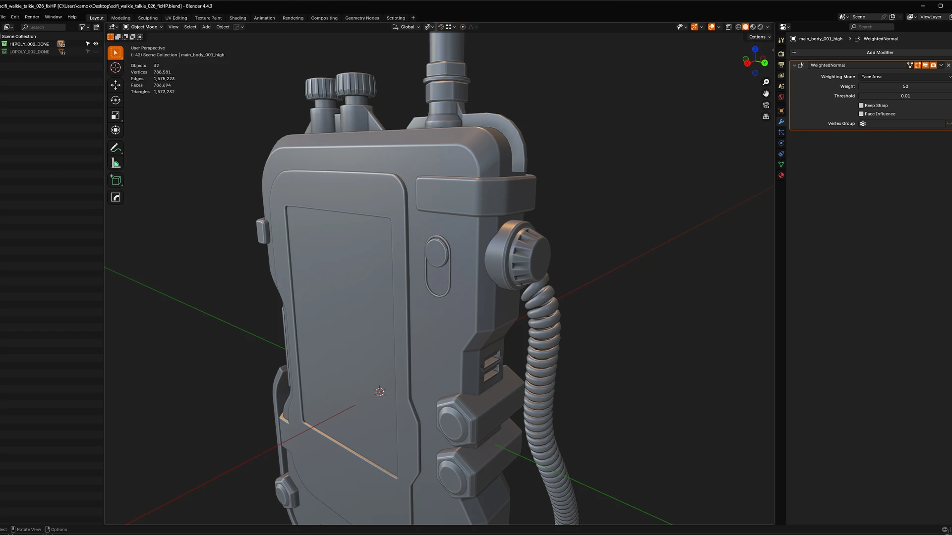The width and height of the screenshot is (952, 535).
Task: Toggle modifier edit mode display
Action: (918, 65)
